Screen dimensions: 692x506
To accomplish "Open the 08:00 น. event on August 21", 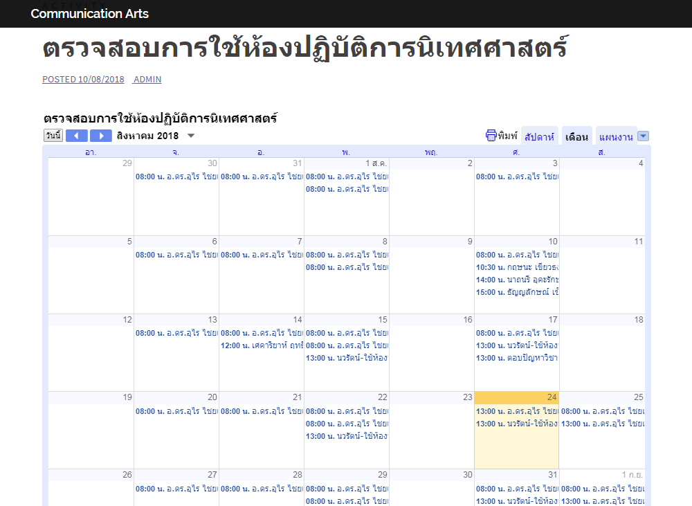I will [262, 411].
